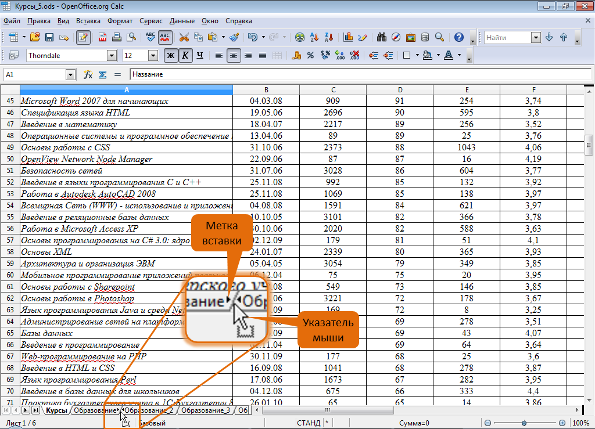Insert a chart using the chart icon
This screenshot has width=595, height=429.
(x=349, y=38)
